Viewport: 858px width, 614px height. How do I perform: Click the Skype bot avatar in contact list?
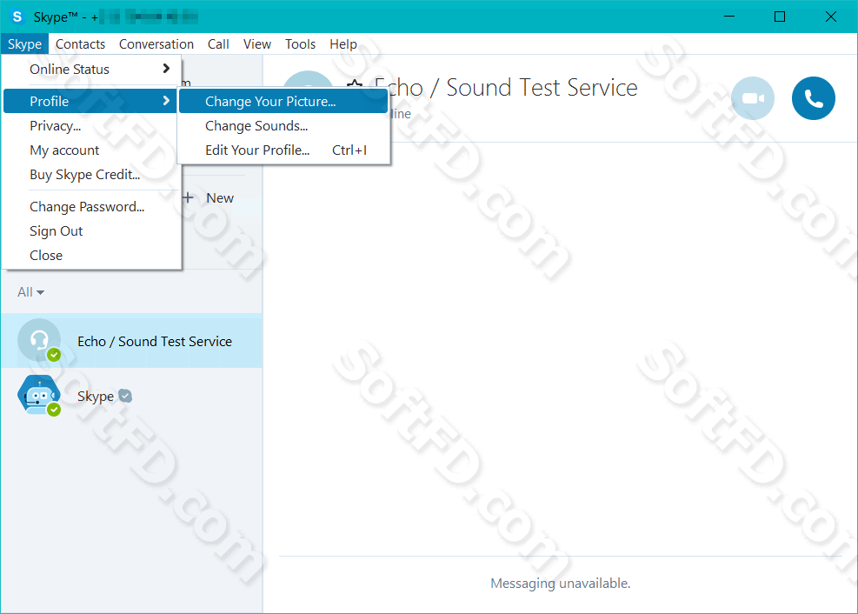(x=39, y=395)
